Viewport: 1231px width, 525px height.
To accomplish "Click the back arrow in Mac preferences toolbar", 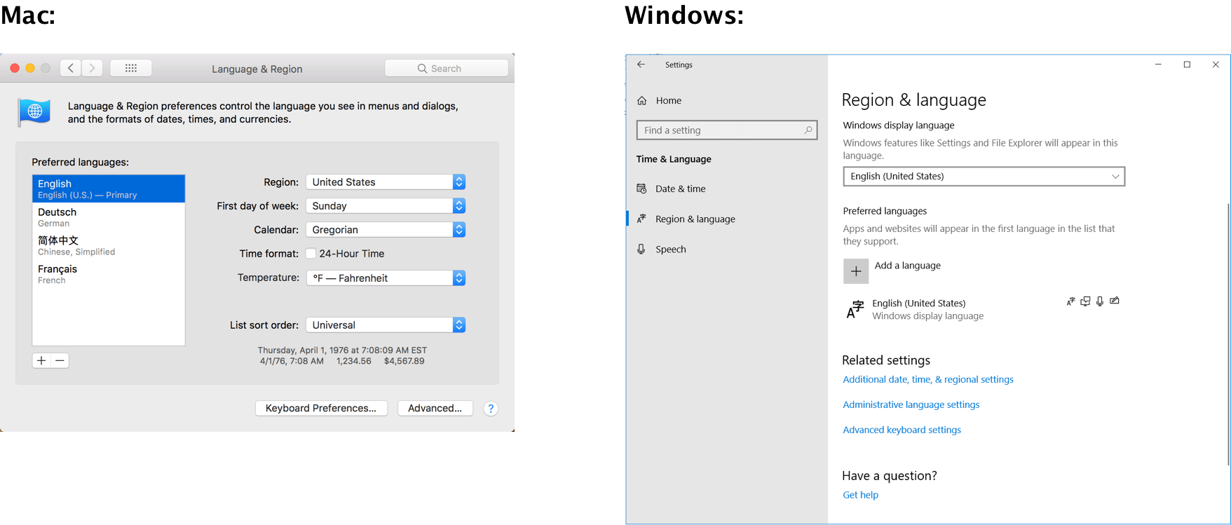I will (x=70, y=68).
